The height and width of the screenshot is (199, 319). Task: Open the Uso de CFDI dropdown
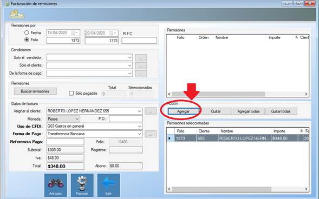tap(139, 127)
